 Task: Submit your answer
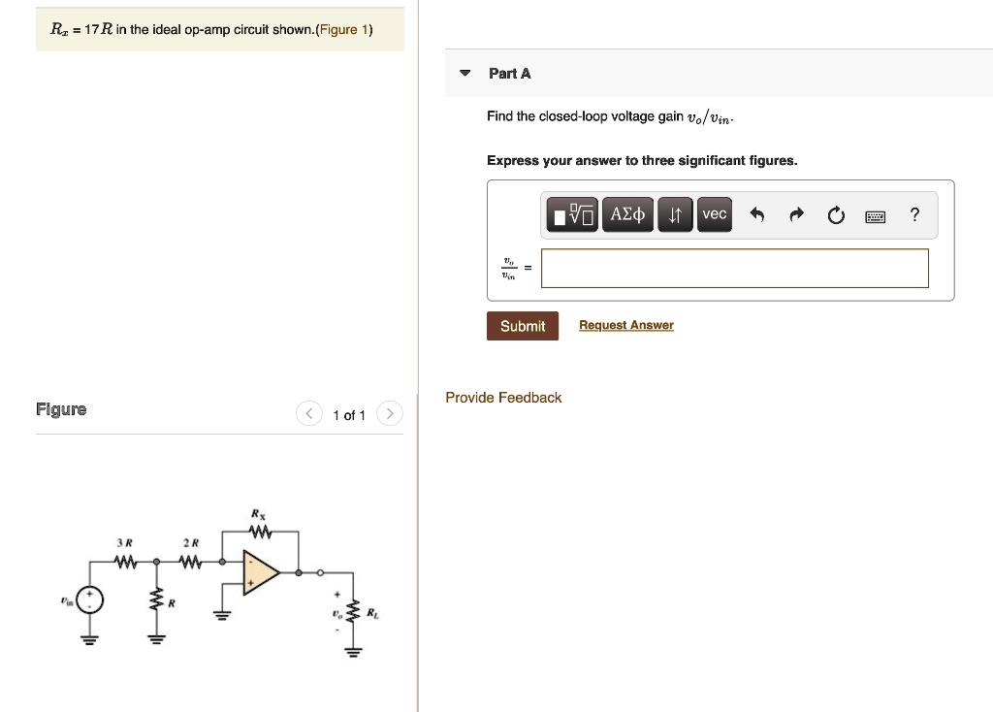[522, 326]
